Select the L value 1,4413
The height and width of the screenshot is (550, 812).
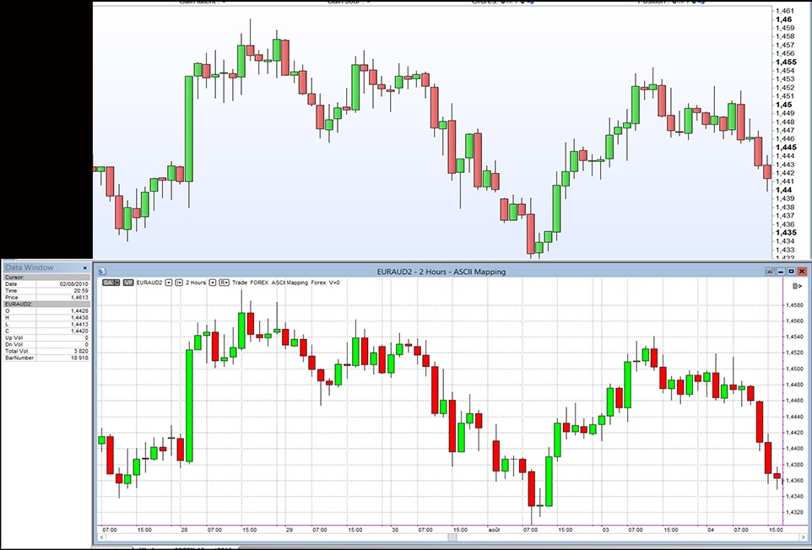pos(79,325)
